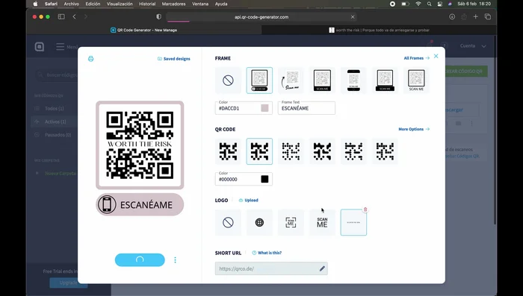Choose the bracketed SCAN ME logo
Screen dimensions: 523x296
point(291,222)
